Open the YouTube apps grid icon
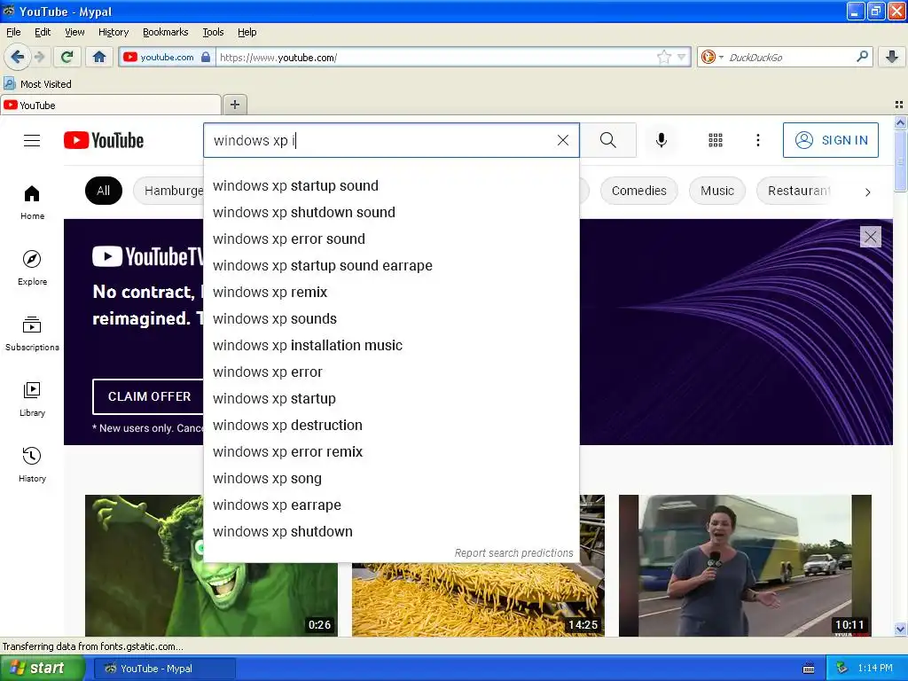908x681 pixels. pyautogui.click(x=716, y=140)
